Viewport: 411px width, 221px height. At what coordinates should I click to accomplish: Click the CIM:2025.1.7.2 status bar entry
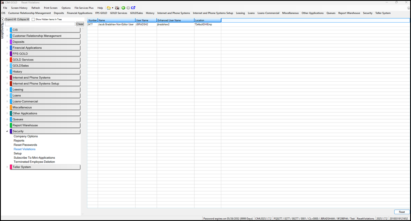point(263,218)
